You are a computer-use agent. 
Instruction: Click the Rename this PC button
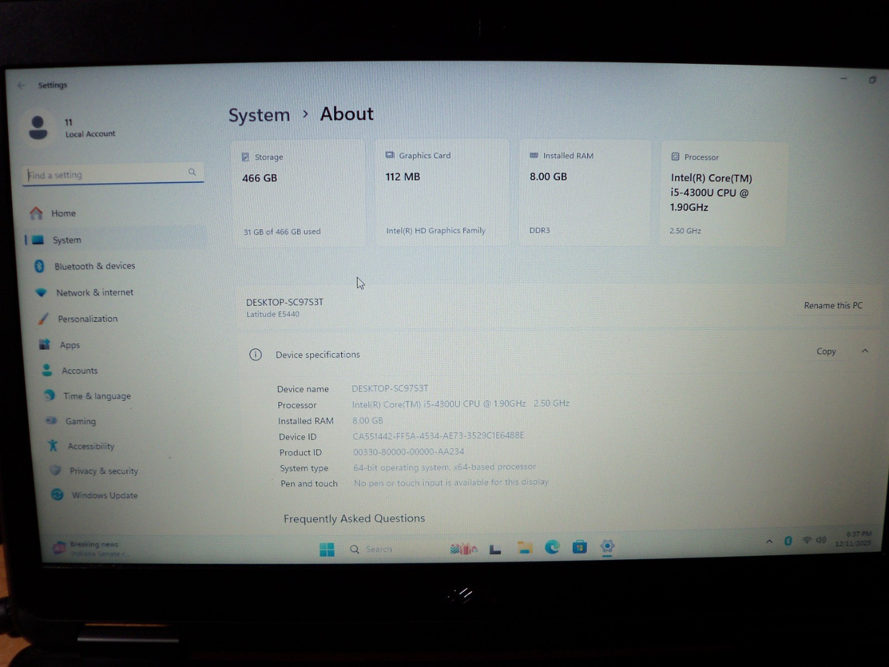[833, 306]
